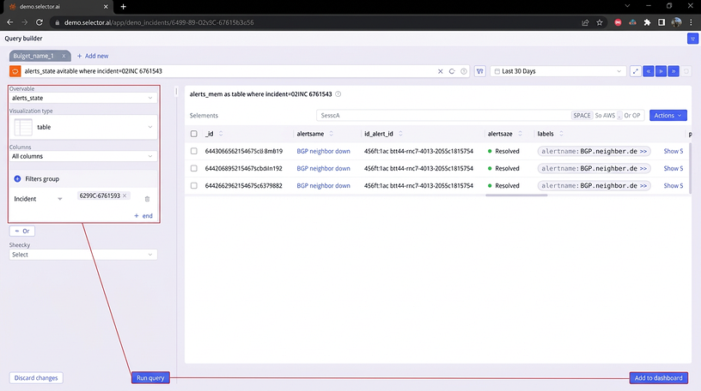Open the alerts_state observable dropdown

[83, 98]
